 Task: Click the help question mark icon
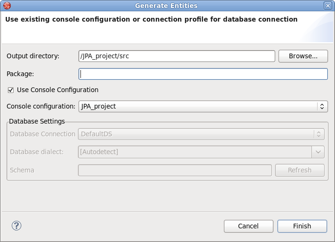pyautogui.click(x=16, y=226)
